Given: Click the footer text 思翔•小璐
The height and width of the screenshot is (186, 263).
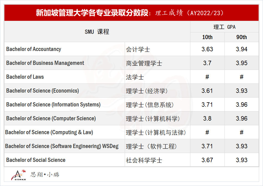Looking at the screenshot, I should [45, 175].
